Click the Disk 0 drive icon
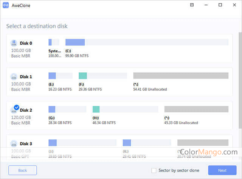Viewport: 242px width, 179px height. [x=14, y=43]
